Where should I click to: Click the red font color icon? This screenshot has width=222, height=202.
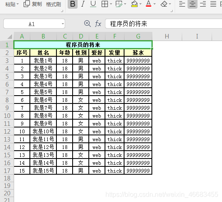149,4
